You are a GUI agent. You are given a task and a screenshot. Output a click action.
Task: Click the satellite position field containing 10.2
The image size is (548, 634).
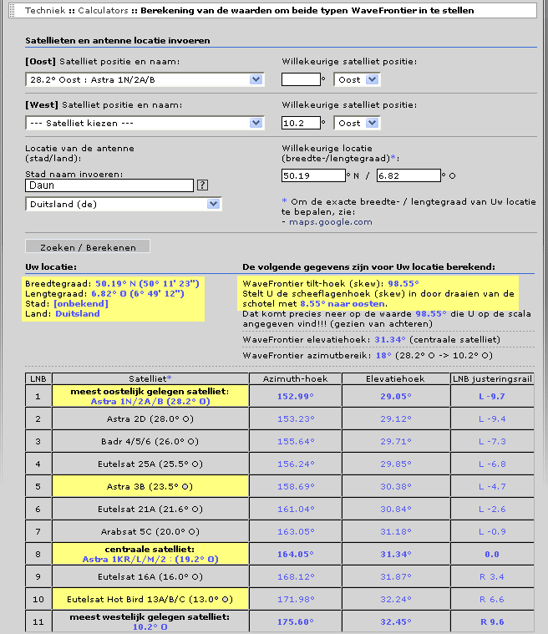click(x=301, y=123)
